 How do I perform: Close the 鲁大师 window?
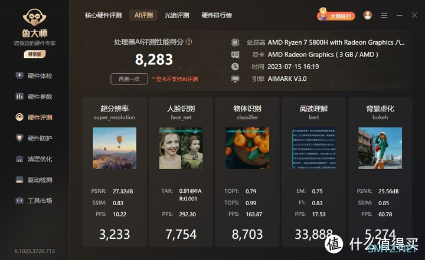pyautogui.click(x=414, y=15)
